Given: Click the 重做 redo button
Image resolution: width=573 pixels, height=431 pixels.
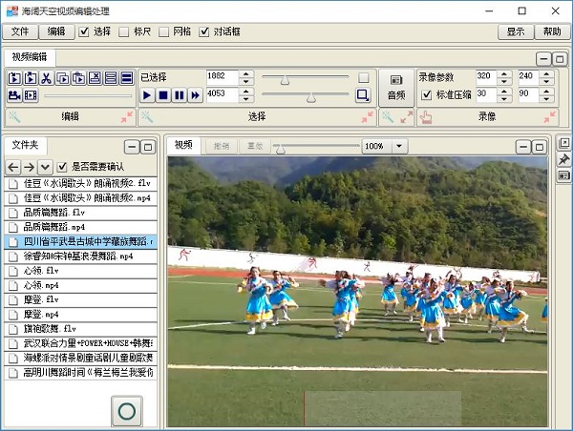Looking at the screenshot, I should pyautogui.click(x=255, y=146).
